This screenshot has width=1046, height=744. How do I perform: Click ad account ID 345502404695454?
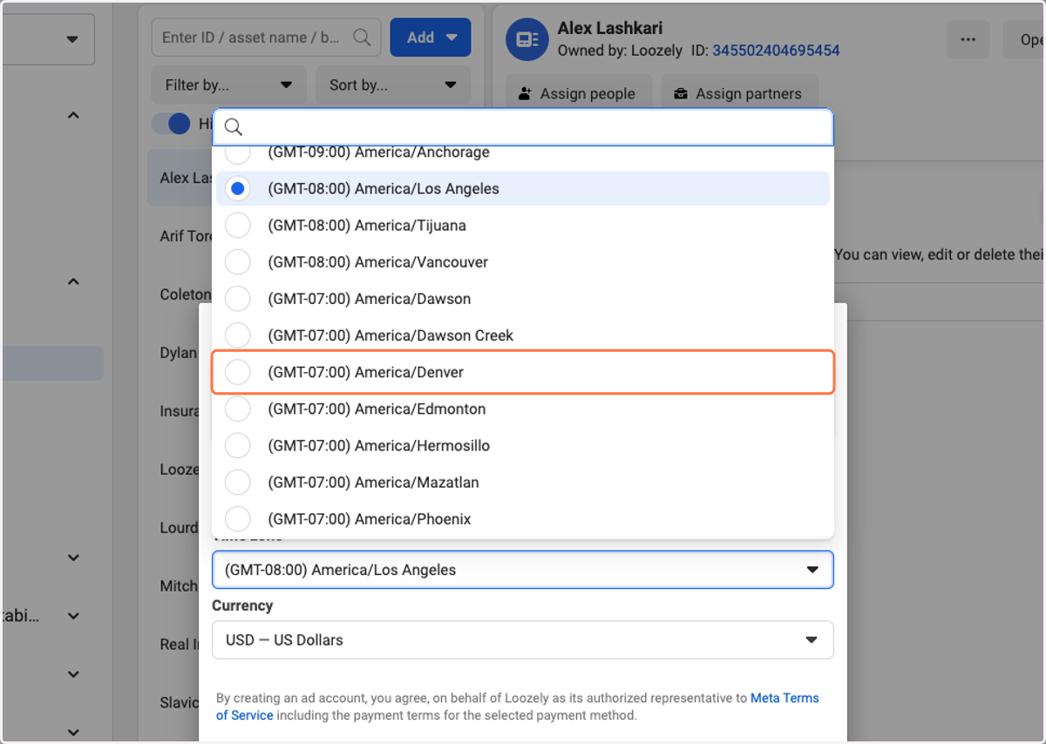click(x=776, y=51)
